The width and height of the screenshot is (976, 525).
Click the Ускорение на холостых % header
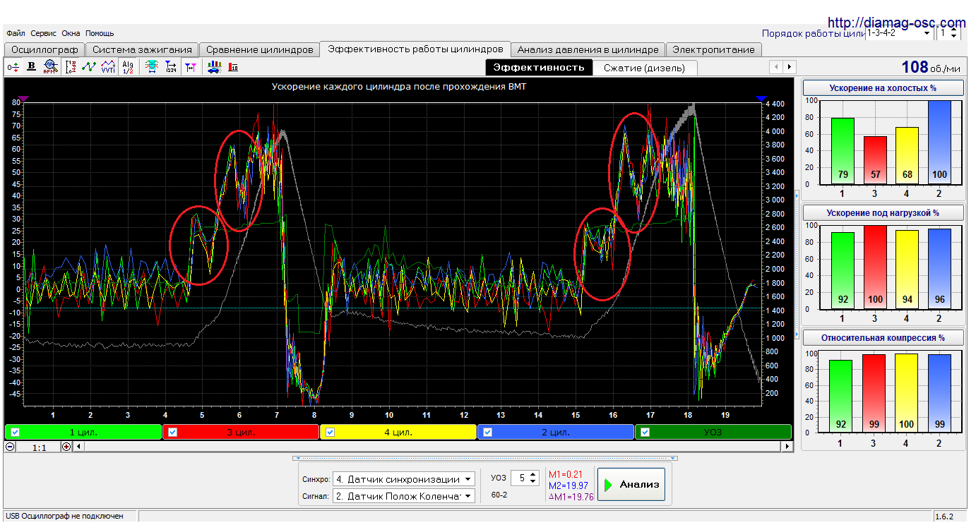[883, 87]
